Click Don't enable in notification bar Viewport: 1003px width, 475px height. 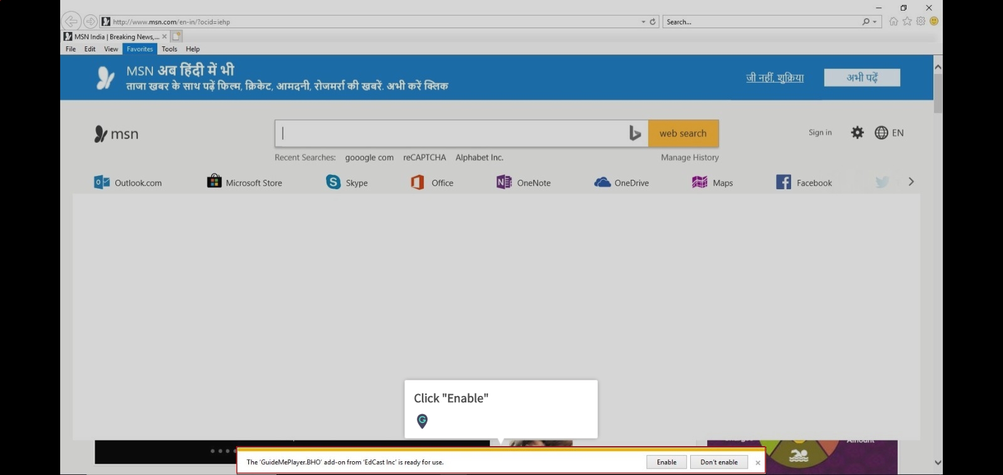pyautogui.click(x=719, y=462)
